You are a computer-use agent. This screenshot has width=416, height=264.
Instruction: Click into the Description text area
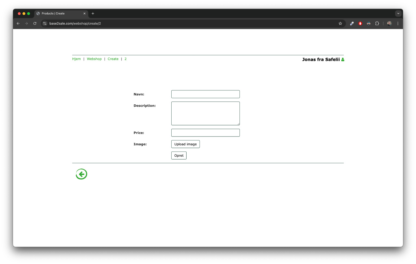tap(205, 113)
